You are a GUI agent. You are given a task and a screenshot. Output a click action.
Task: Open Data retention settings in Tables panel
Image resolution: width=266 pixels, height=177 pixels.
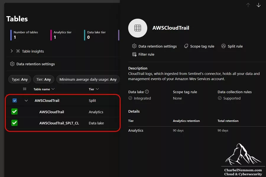point(33,64)
